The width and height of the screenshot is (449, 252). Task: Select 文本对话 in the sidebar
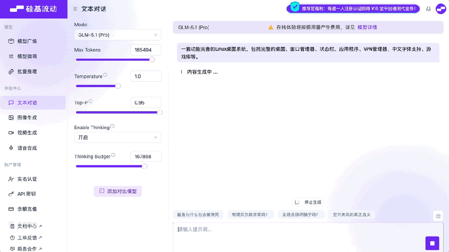(x=33, y=103)
